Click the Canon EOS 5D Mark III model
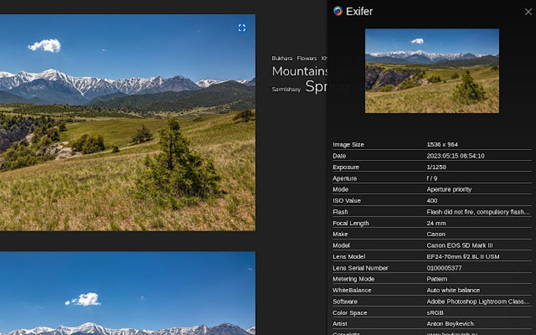 [461, 245]
